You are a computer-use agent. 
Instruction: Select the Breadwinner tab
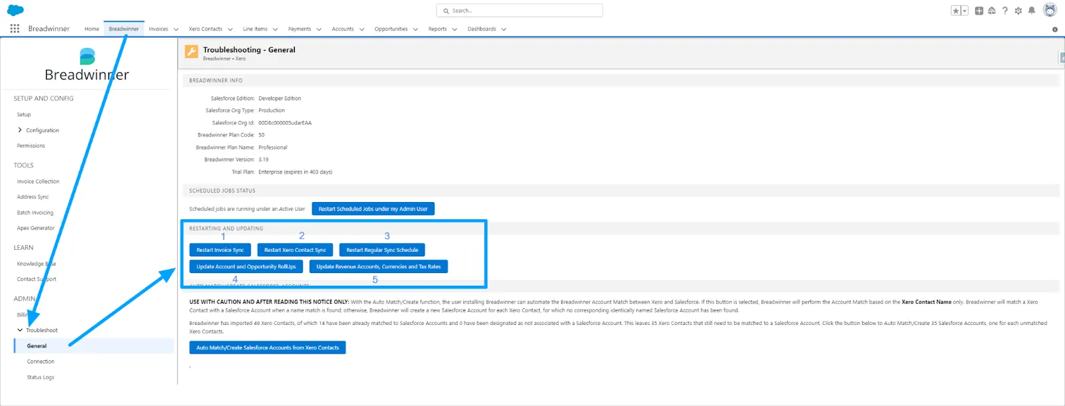tap(124, 29)
